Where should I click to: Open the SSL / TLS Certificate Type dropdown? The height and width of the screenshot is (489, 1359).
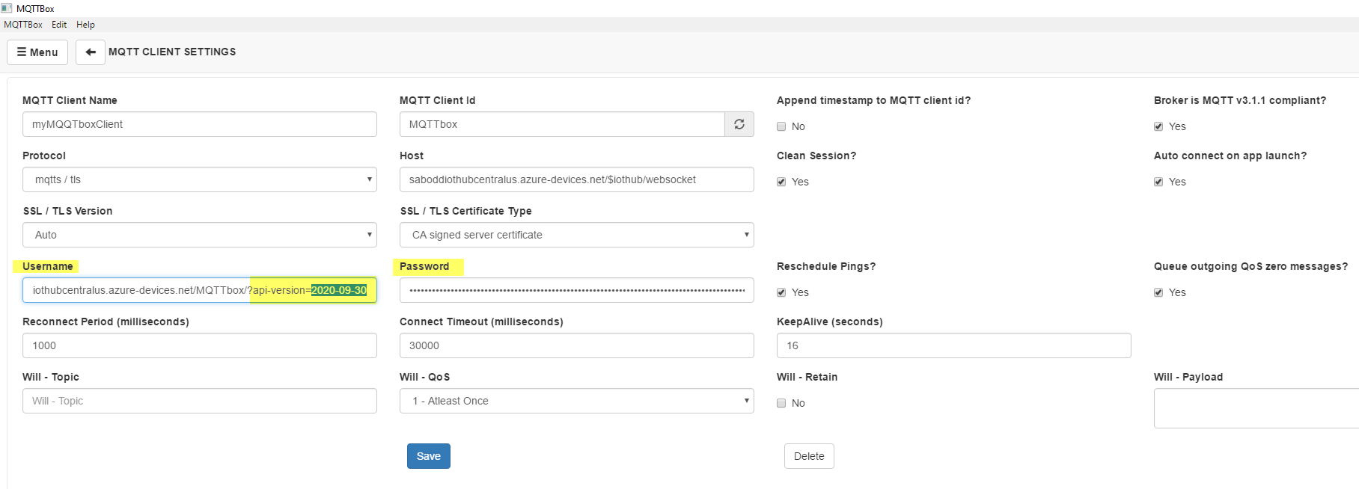click(577, 235)
